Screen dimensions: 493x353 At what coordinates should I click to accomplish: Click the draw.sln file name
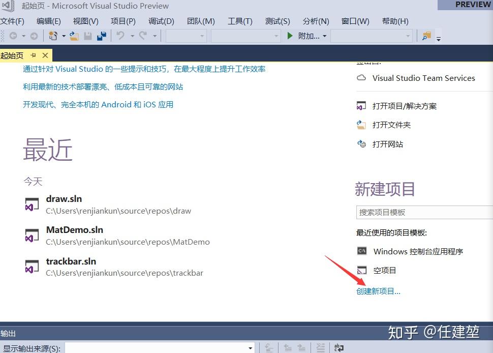(x=64, y=199)
